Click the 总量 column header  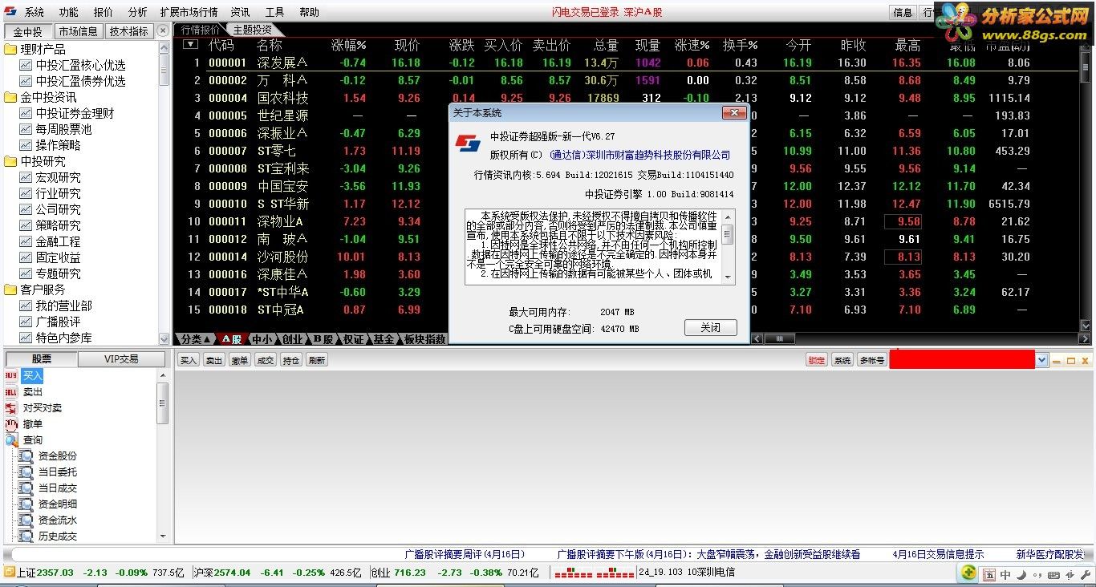606,45
